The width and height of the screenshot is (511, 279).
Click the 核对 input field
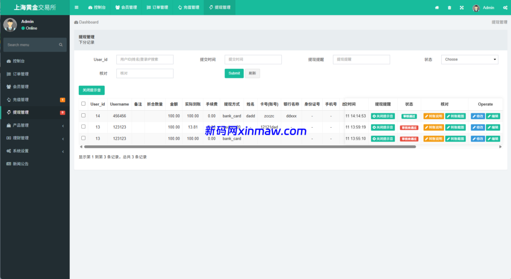[x=145, y=73]
